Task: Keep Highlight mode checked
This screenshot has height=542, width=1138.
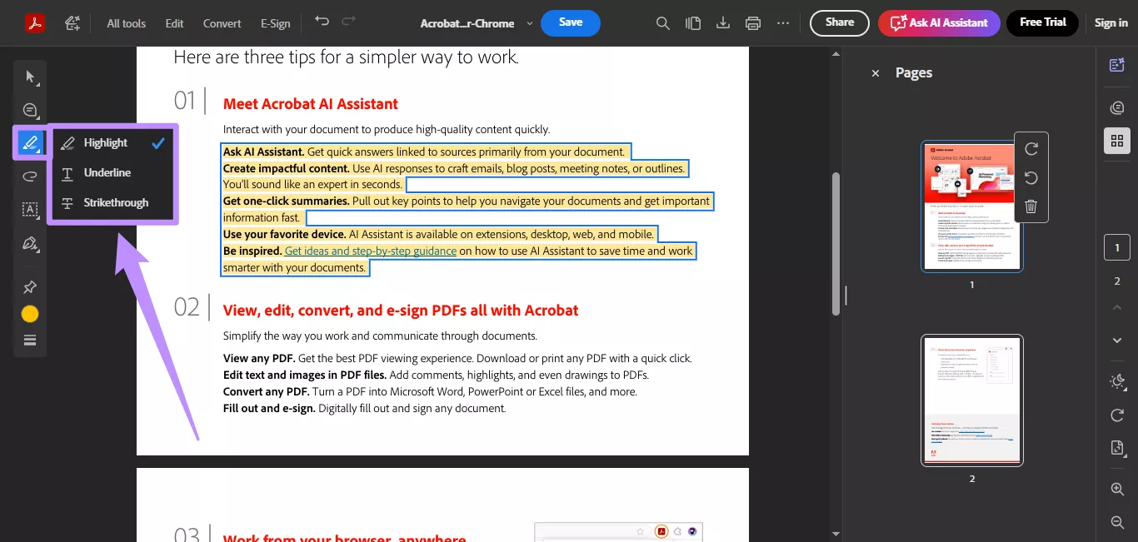Action: point(105,142)
